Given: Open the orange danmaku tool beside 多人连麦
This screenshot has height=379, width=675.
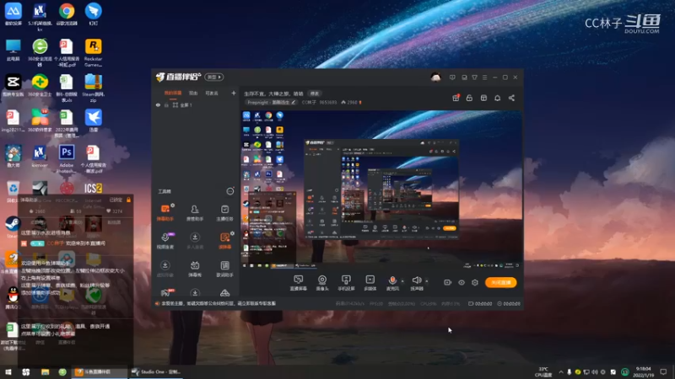Looking at the screenshot, I should (224, 241).
